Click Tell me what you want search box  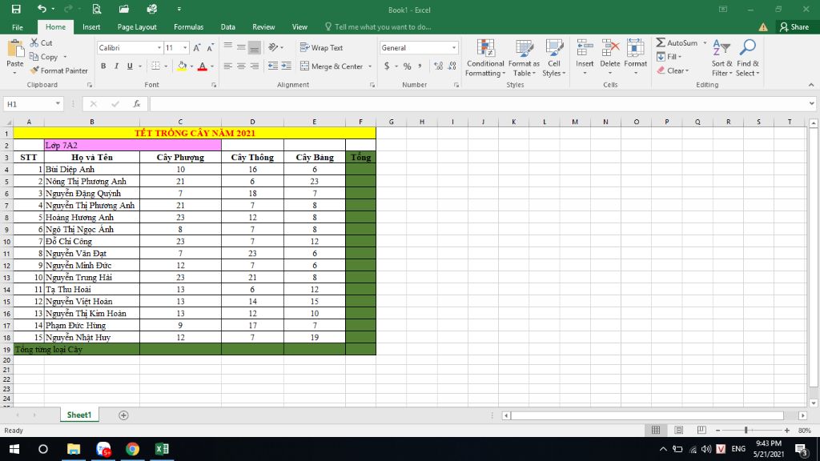pyautogui.click(x=378, y=27)
